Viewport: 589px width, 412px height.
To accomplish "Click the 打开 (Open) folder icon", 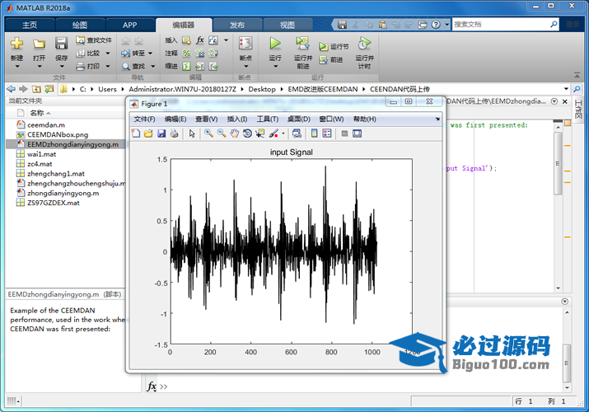I will point(39,44).
